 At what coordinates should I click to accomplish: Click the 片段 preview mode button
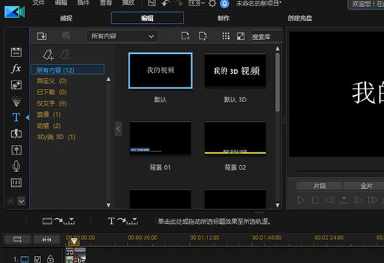[320, 186]
